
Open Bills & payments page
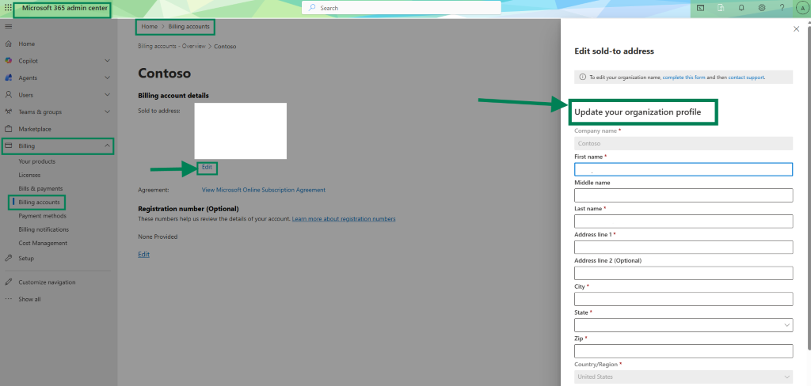pyautogui.click(x=40, y=188)
